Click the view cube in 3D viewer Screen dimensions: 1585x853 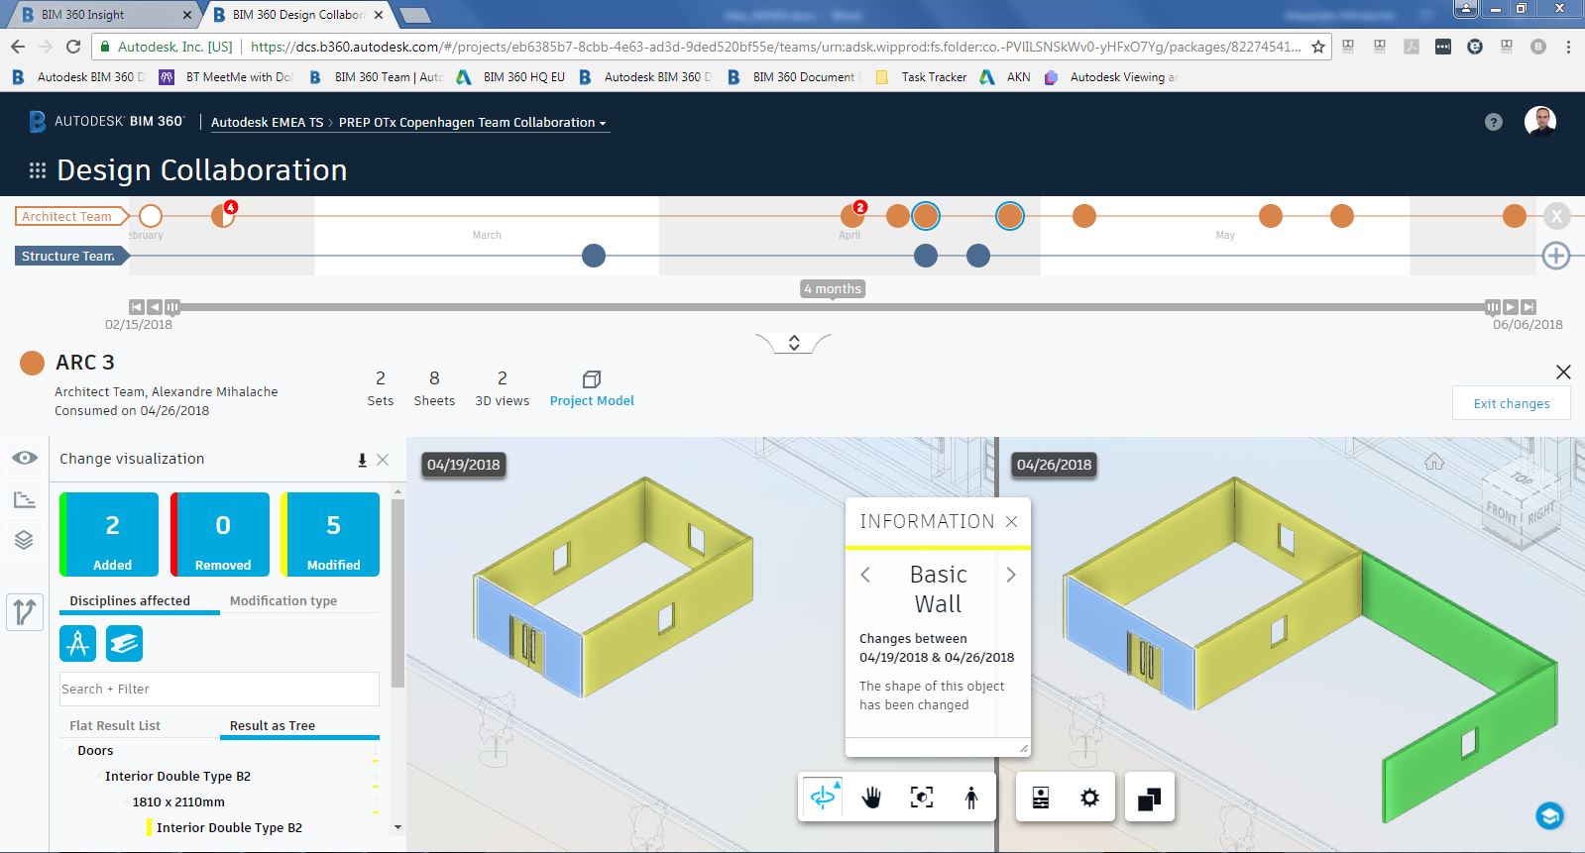click(x=1519, y=504)
